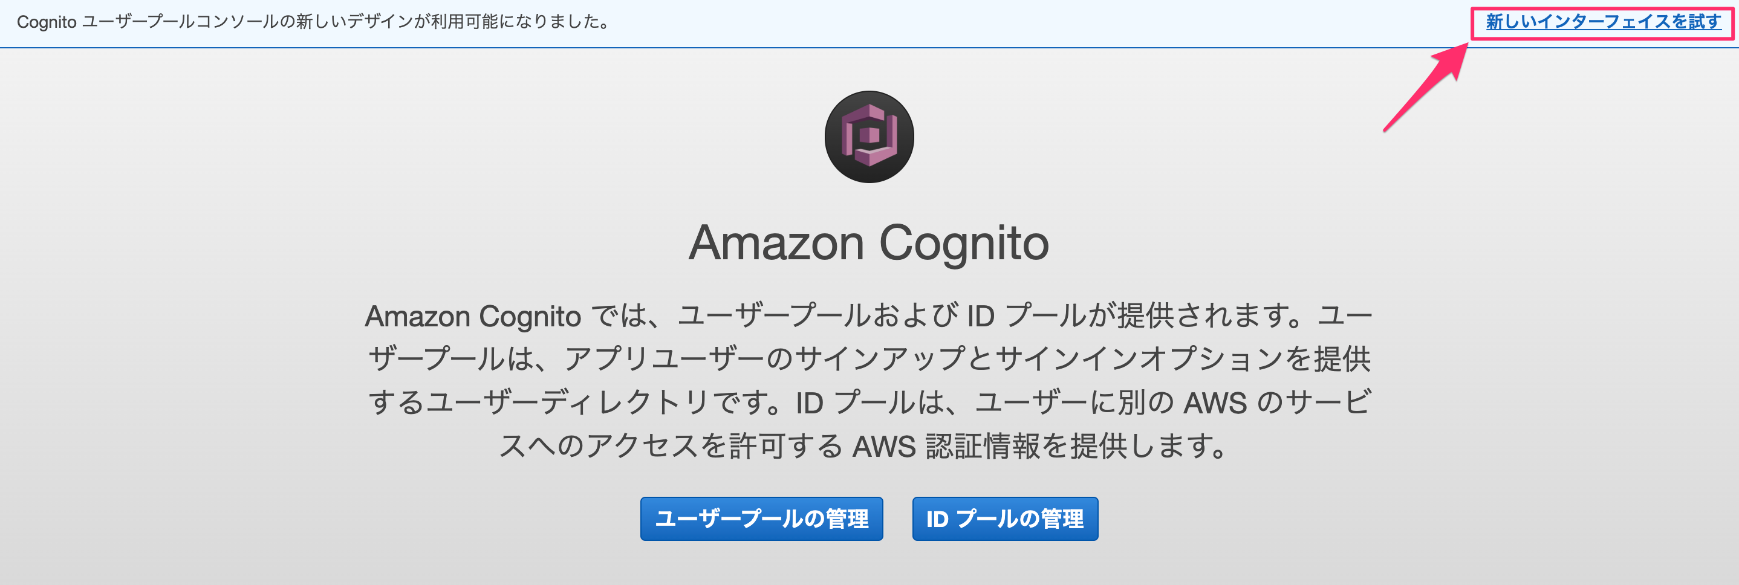Click サインインオプション phrase in description

[1140, 359]
